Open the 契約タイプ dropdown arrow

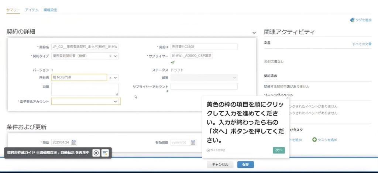coord(115,56)
